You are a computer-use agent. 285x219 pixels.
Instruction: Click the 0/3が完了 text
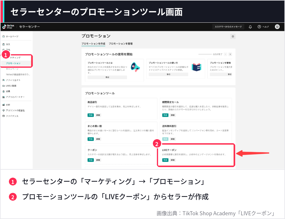218,54
